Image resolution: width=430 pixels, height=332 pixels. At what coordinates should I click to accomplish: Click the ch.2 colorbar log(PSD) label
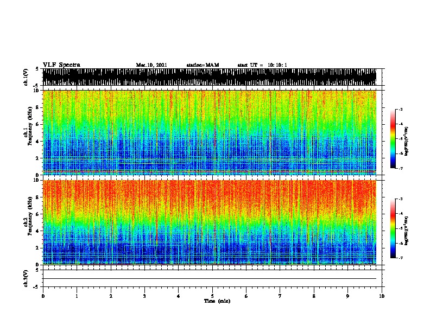click(x=407, y=231)
